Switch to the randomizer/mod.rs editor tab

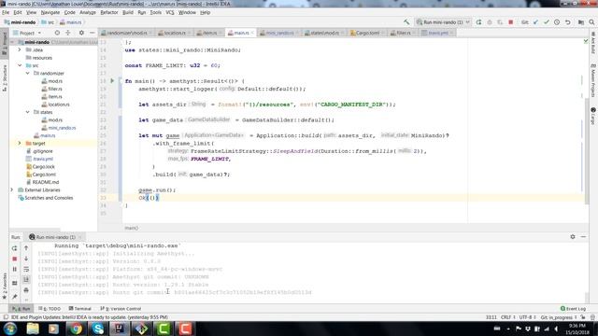(x=127, y=34)
